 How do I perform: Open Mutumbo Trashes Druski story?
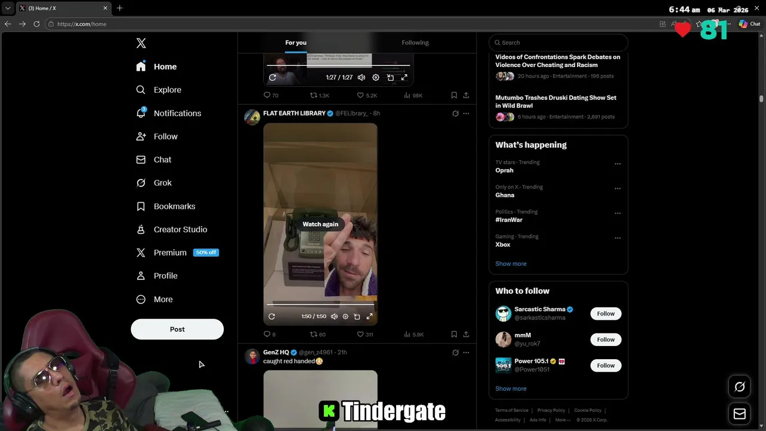556,102
